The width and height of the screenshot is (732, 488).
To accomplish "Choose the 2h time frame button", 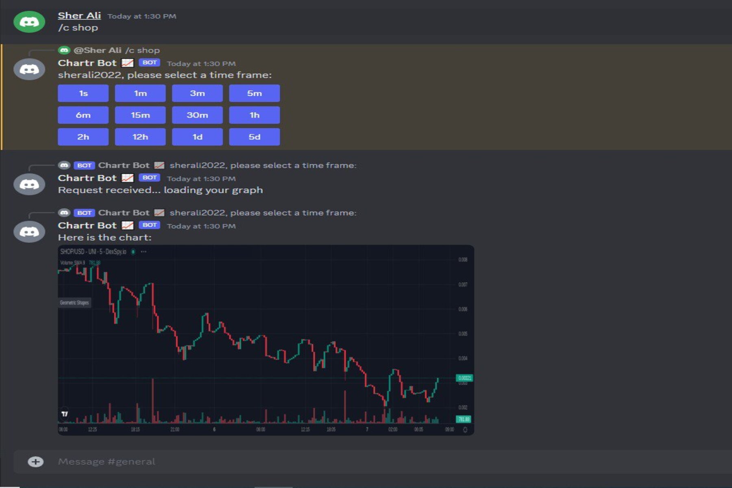I will click(83, 137).
